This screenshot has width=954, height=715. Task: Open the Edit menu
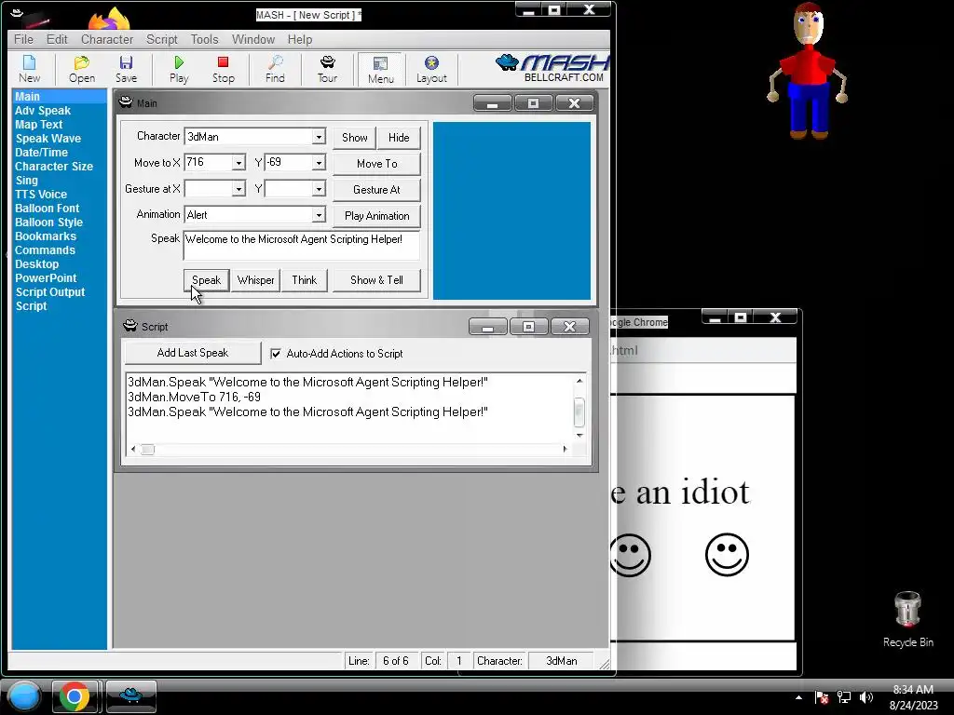click(57, 39)
